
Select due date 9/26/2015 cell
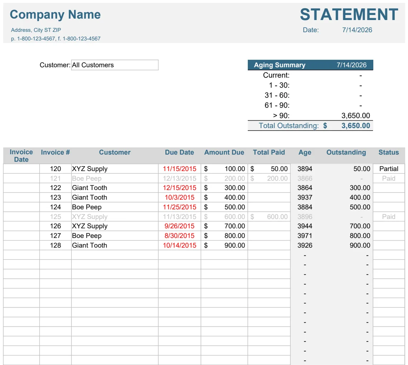(180, 226)
